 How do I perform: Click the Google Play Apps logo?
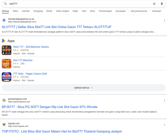4,41
